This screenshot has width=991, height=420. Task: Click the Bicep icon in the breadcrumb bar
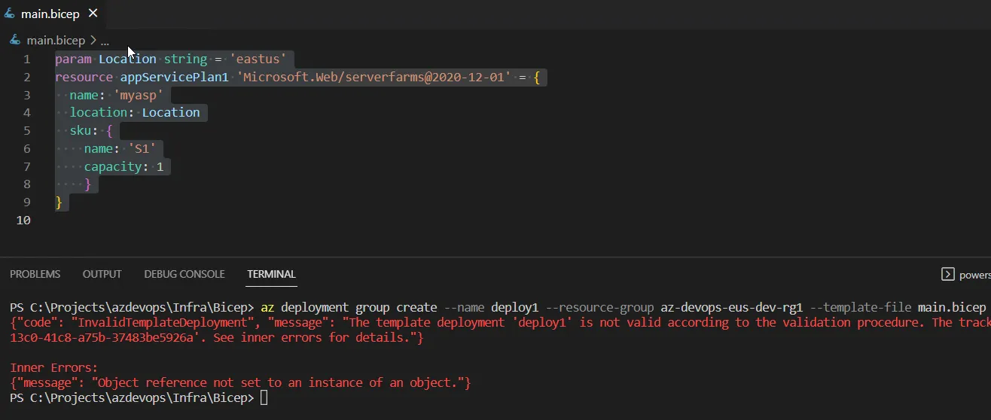pyautogui.click(x=15, y=40)
